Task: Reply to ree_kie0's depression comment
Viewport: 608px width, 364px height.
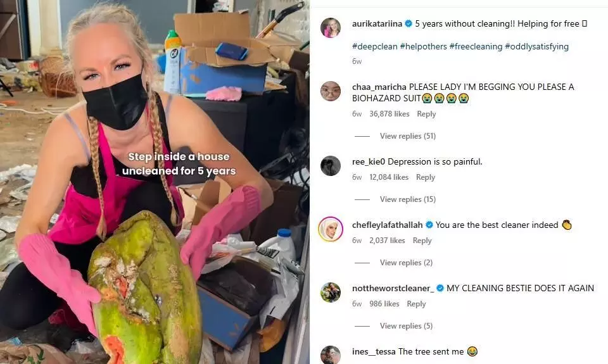Action: coord(426,177)
